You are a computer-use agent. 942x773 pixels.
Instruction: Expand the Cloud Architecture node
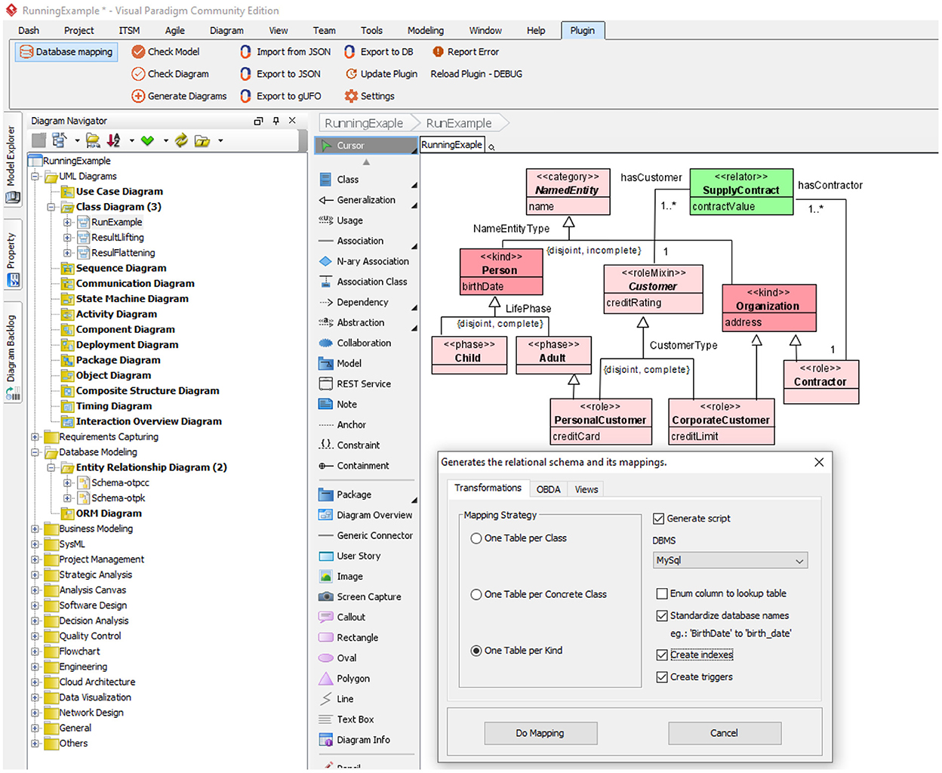[35, 682]
